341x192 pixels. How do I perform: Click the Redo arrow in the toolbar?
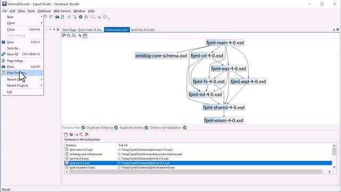(x=51, y=17)
